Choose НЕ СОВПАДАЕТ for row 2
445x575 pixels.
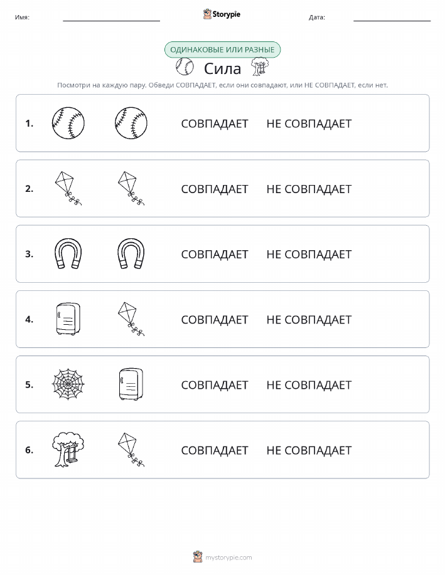[x=309, y=189]
